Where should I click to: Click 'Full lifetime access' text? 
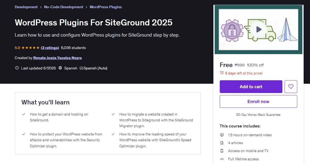click(x=243, y=159)
